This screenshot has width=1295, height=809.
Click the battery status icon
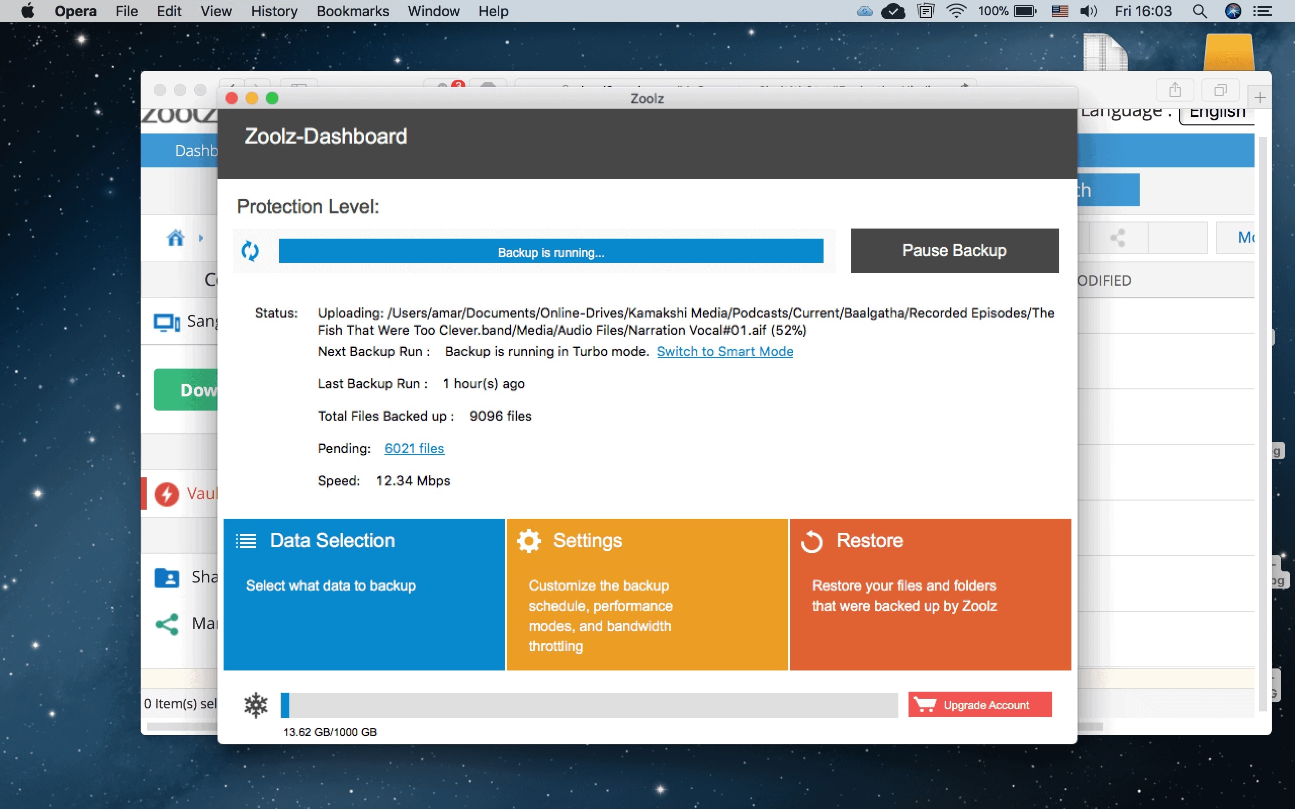(x=1025, y=11)
